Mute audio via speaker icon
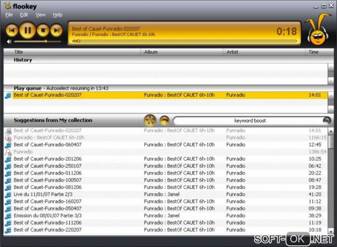Image resolution: width=337 pixels, height=247 pixels. (x=9, y=42)
